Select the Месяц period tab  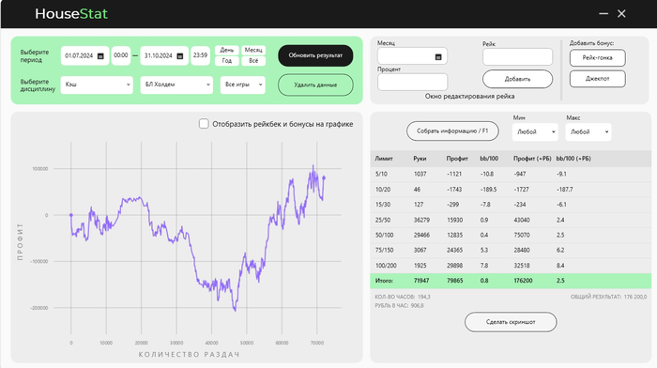point(253,51)
